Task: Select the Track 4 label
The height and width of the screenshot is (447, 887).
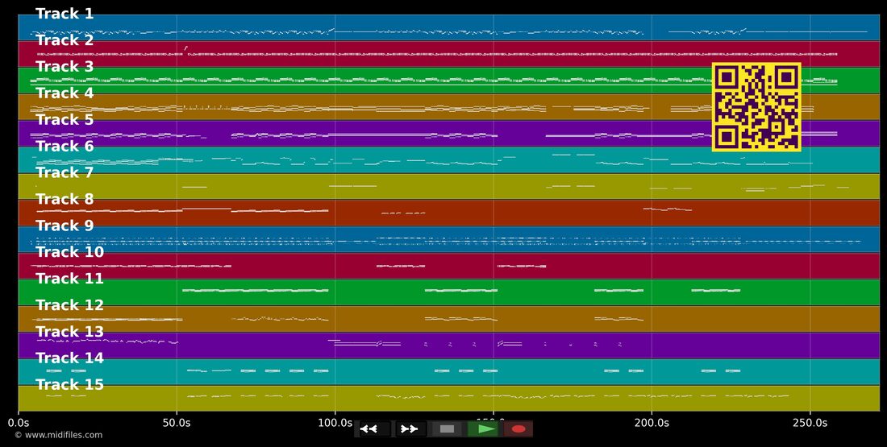Action: point(65,93)
